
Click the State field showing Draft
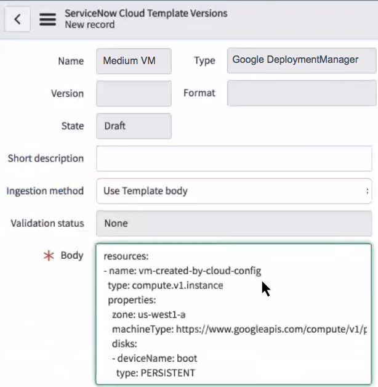[x=134, y=126]
